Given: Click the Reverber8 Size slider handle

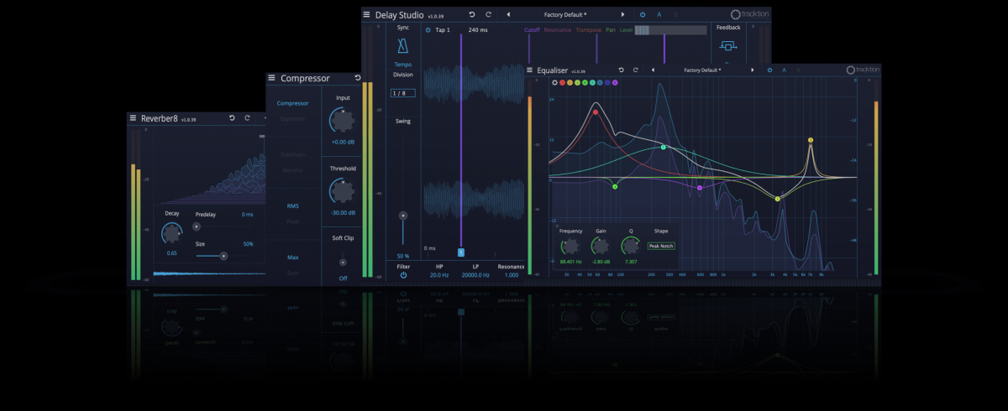Looking at the screenshot, I should [223, 256].
